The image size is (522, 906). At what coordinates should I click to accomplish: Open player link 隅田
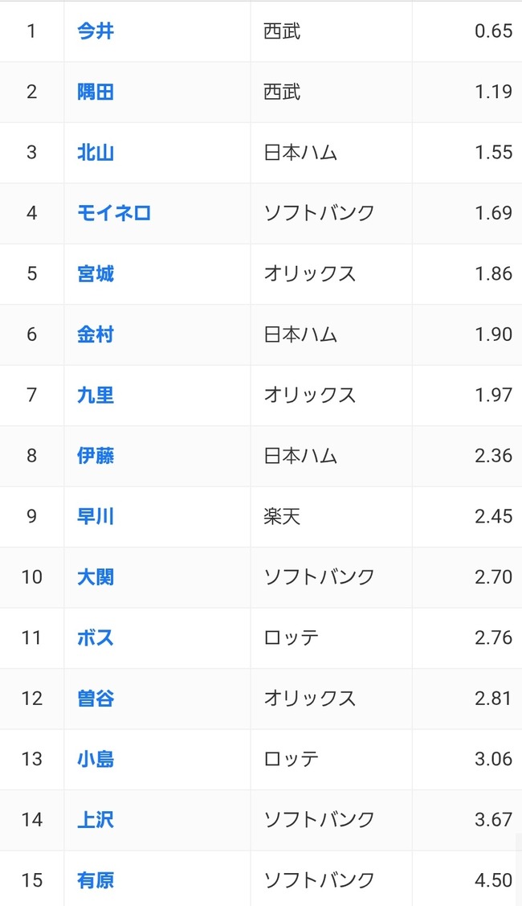coord(96,92)
